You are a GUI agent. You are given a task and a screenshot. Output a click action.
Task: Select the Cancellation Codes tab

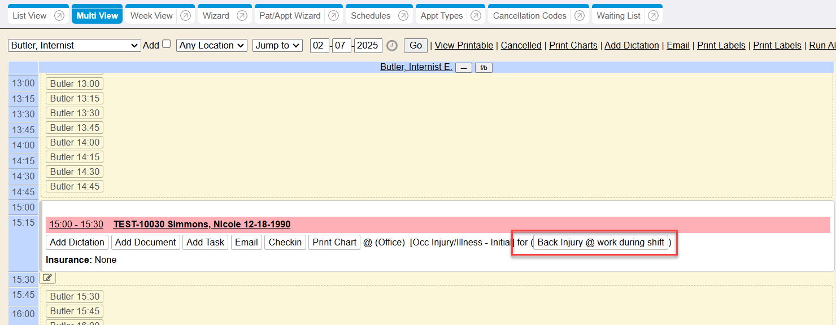[x=529, y=16]
